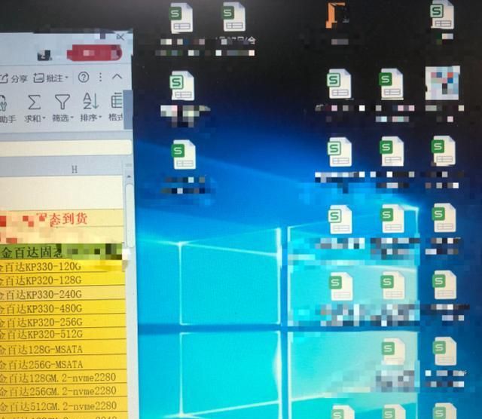Click the vertical scrollbar up arrow
Image resolution: width=482 pixels, height=419 pixels.
129,177
